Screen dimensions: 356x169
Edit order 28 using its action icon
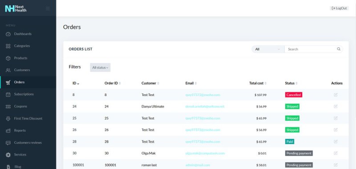pyautogui.click(x=336, y=141)
